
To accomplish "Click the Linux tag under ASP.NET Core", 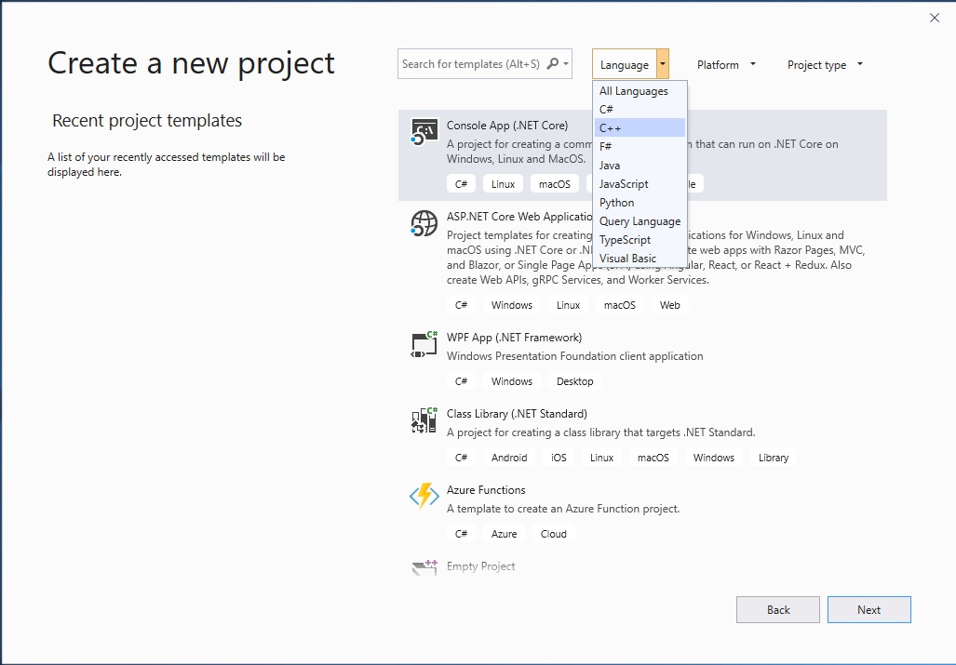I will coord(568,305).
